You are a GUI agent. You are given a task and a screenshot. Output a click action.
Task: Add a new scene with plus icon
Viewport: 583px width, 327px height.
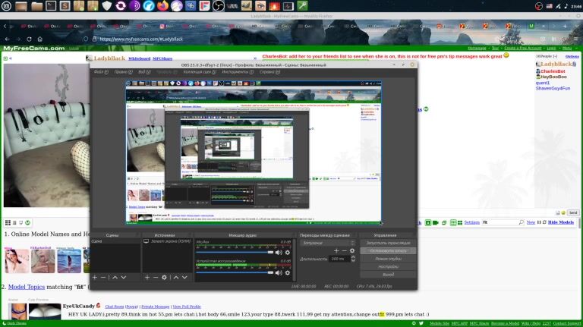[x=94, y=278]
